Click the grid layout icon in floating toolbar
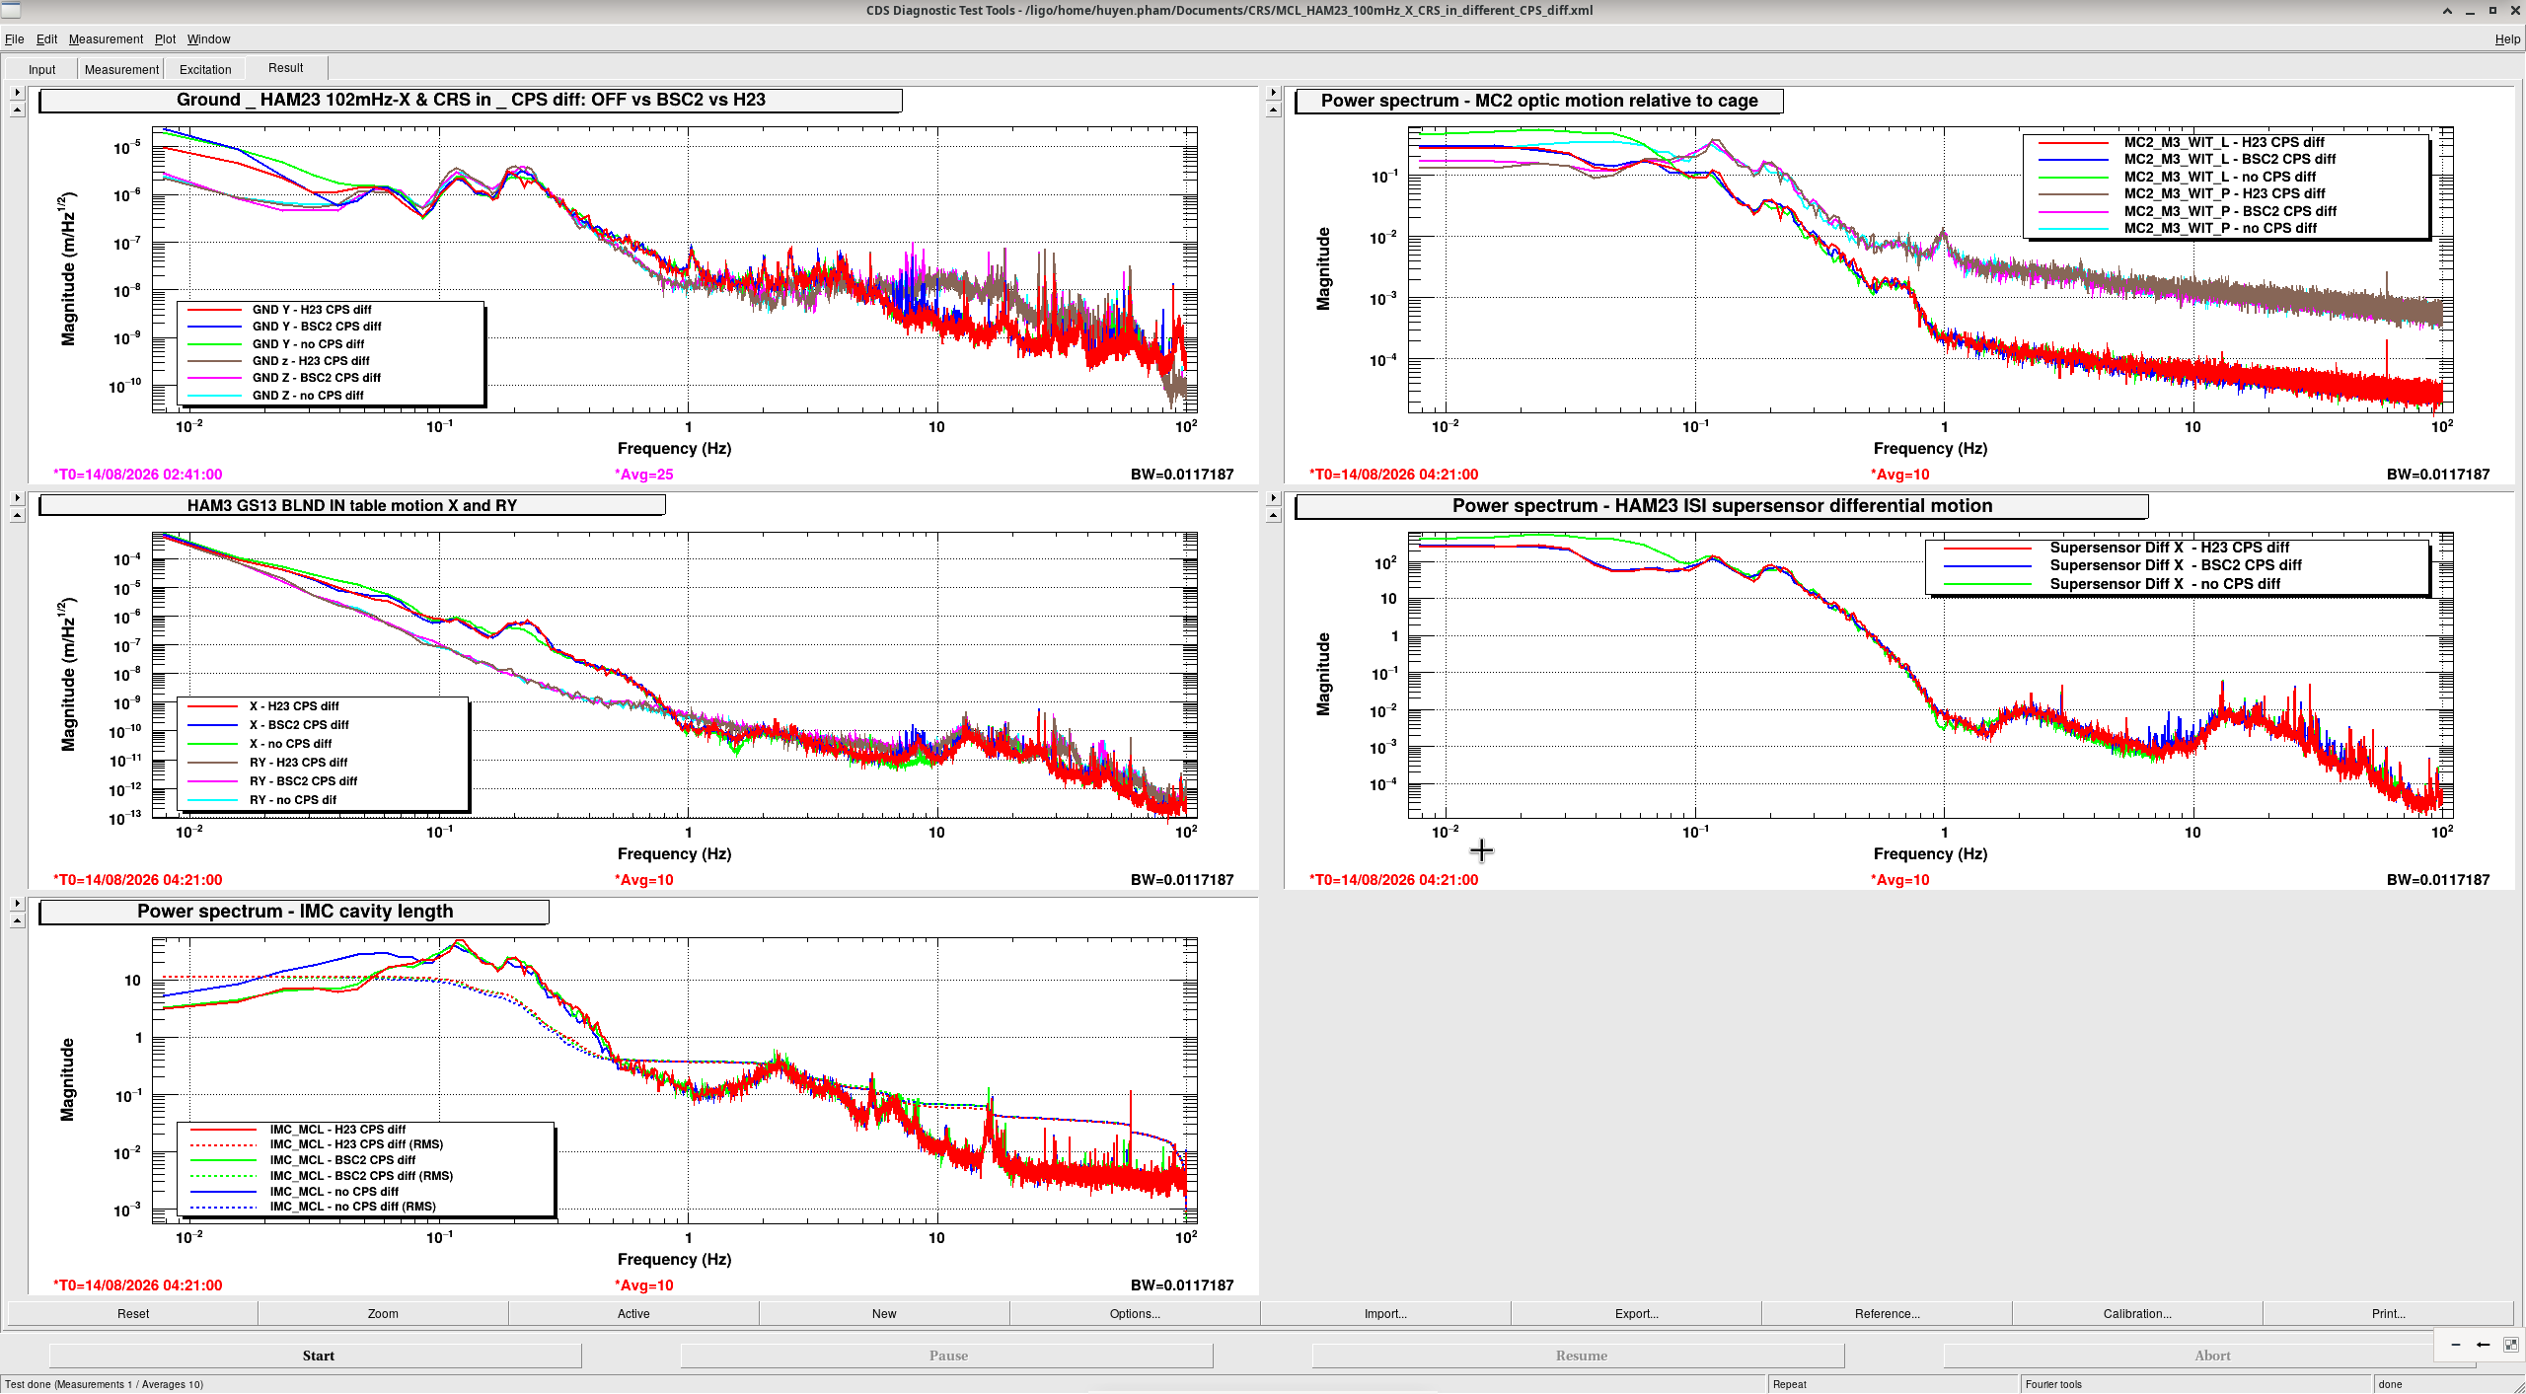This screenshot has height=1394, width=2526. (2510, 1345)
